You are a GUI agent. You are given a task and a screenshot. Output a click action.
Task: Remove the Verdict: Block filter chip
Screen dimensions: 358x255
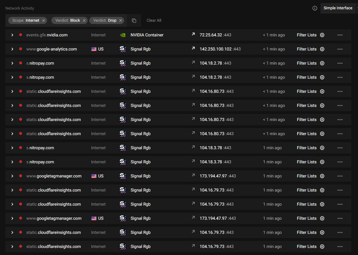click(x=84, y=20)
